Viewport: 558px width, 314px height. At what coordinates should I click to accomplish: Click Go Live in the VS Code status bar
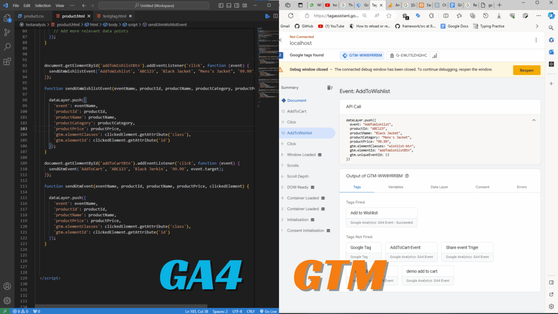tap(268, 311)
